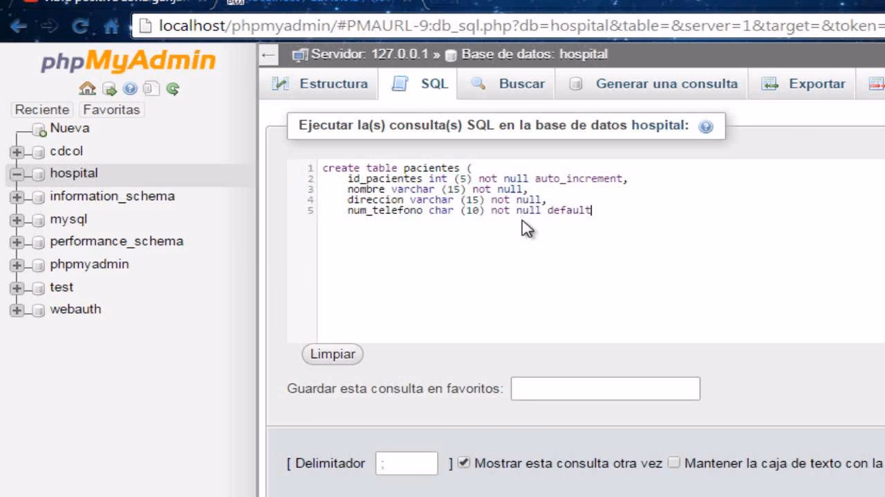Screen dimensions: 885x497
Task: Click the Delimitador input field
Action: tap(407, 463)
